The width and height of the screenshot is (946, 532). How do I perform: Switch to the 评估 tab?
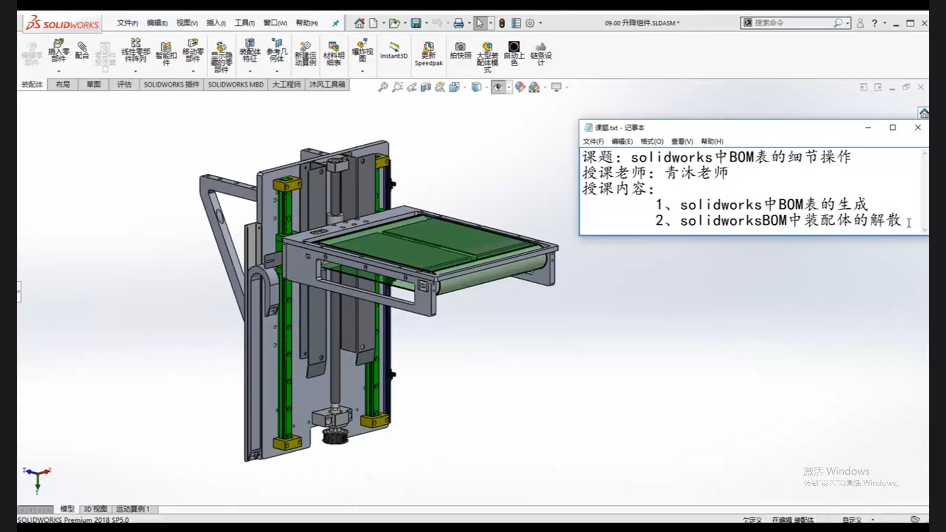[x=124, y=84]
